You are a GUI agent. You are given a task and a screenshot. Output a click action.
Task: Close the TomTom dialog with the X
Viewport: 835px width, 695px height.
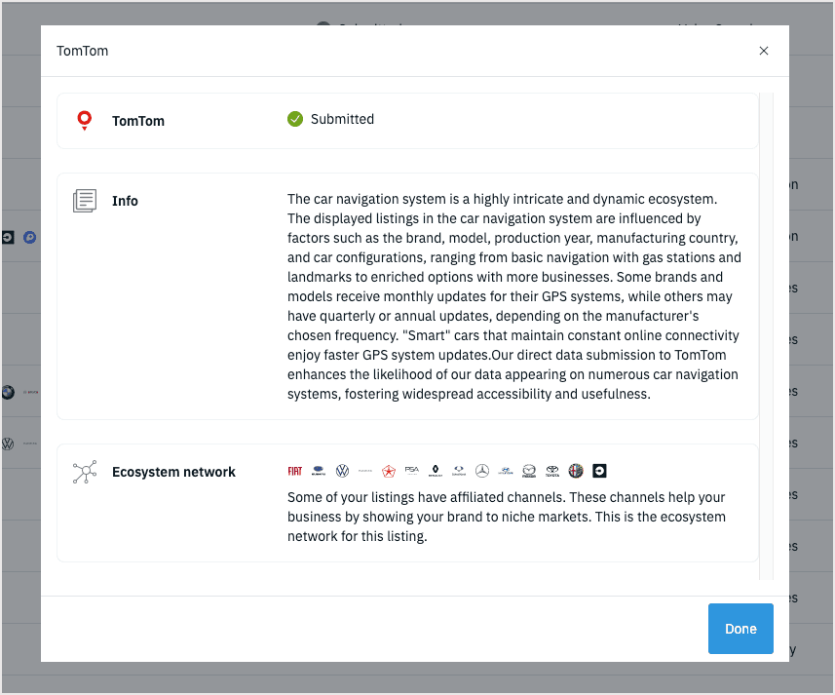coord(764,51)
